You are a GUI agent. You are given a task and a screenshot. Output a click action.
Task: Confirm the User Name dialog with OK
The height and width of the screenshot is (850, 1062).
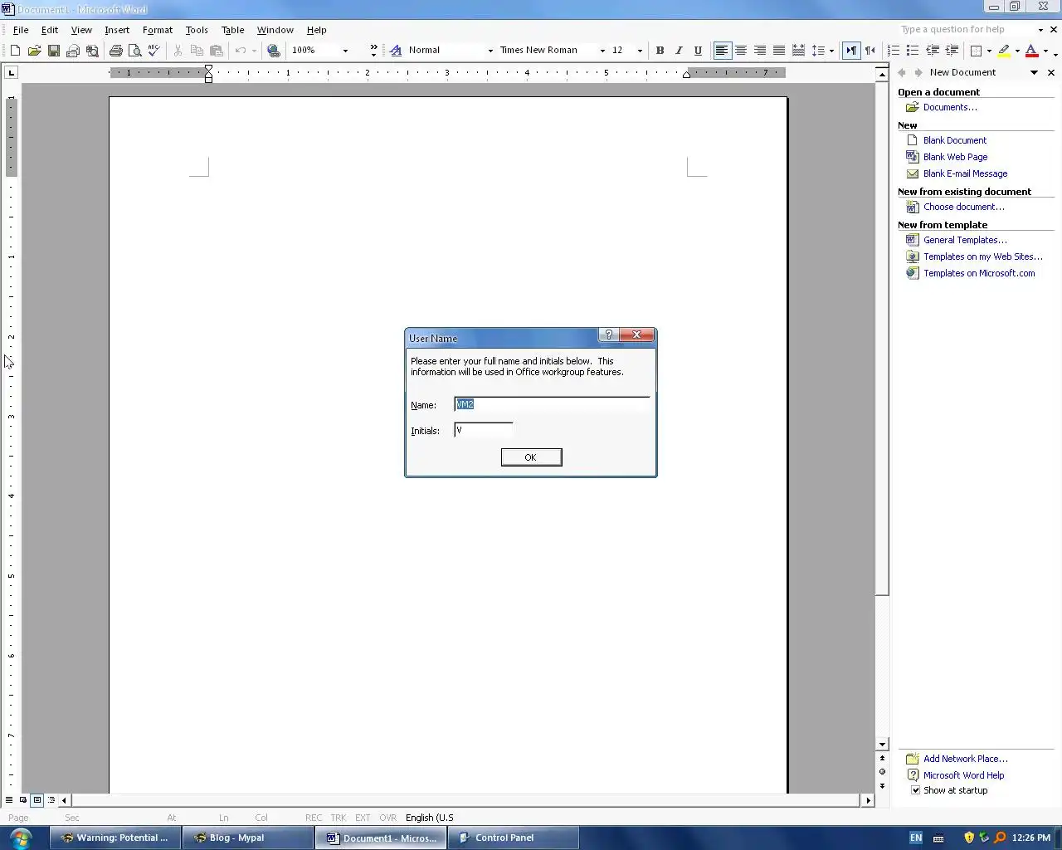pos(531,457)
